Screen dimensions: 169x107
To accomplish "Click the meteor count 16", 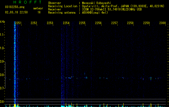I will [39, 12].
